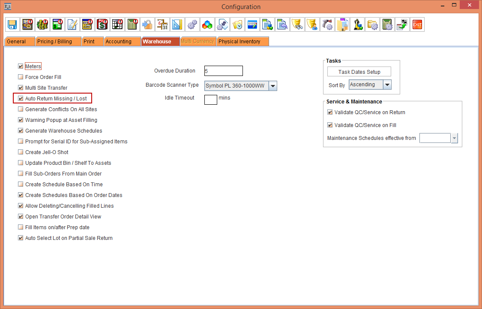Open Maintenance Schedules effective from date dropdown
The height and width of the screenshot is (309, 482).
[x=454, y=138]
